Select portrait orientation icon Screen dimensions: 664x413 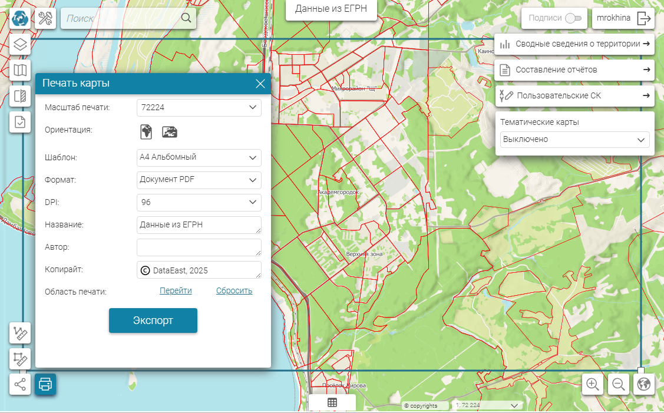tap(146, 131)
